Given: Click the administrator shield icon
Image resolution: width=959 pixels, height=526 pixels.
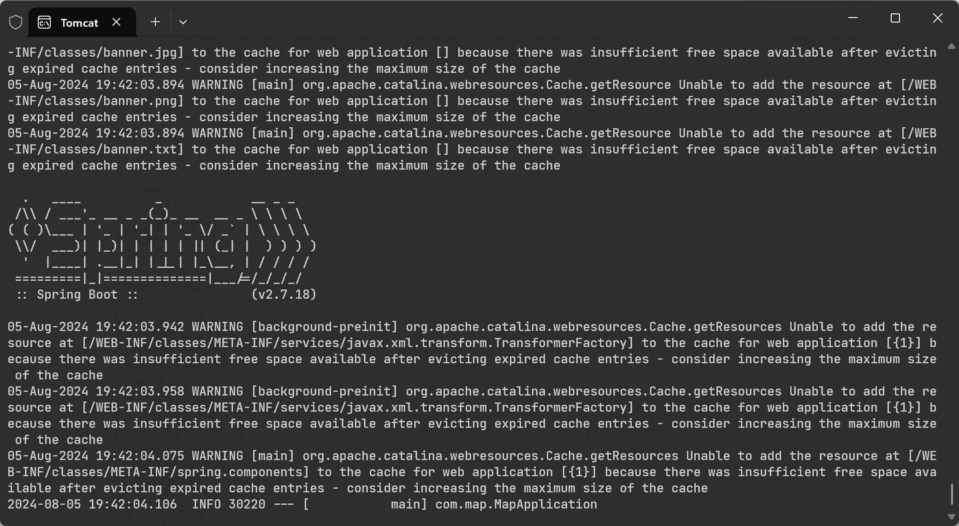Looking at the screenshot, I should (x=16, y=22).
